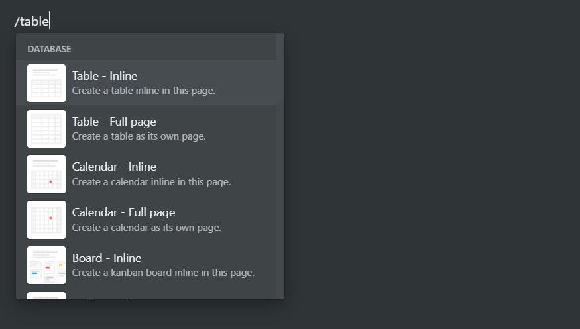Click the Board - Inline kanban thumbnail icon
Screen dimensions: 580x329
point(46,265)
